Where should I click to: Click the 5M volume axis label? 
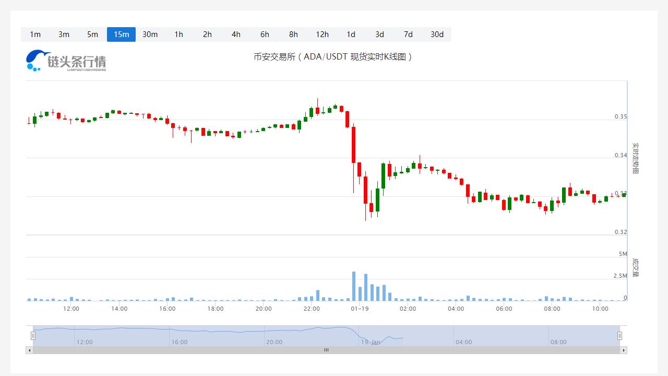click(623, 254)
